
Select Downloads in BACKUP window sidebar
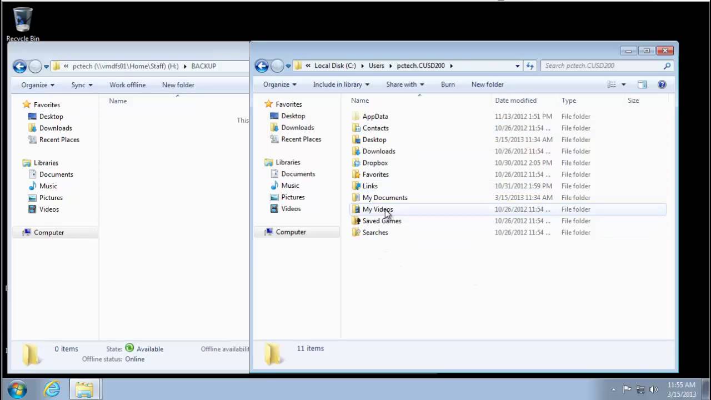click(56, 128)
